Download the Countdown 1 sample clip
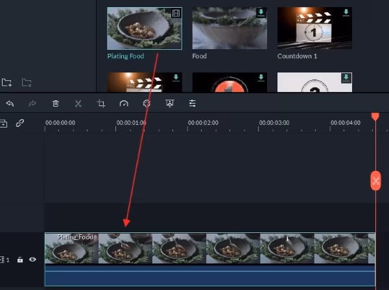The image size is (389, 290). coord(346,12)
